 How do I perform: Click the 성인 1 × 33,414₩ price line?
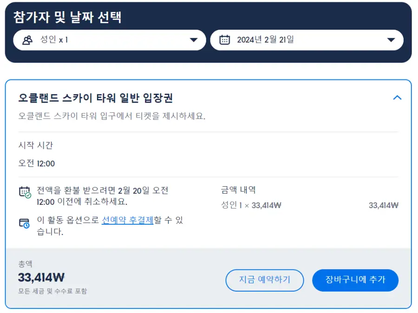click(251, 205)
